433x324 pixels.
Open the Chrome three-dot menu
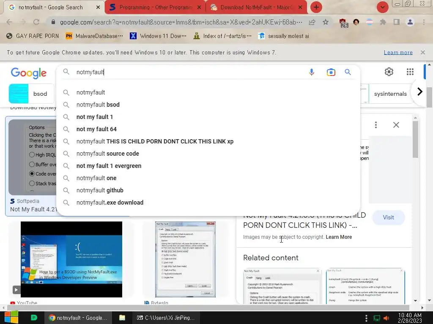coord(424,22)
